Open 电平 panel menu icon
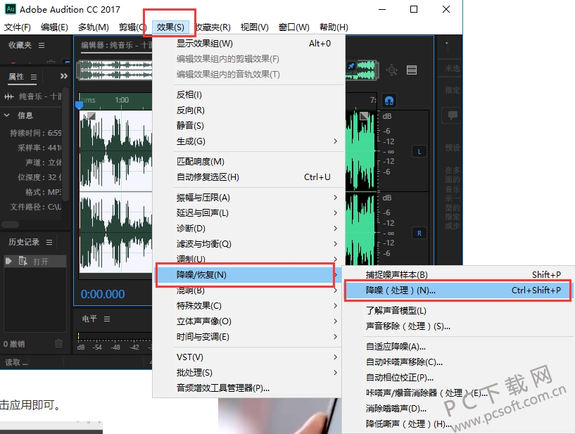Image resolution: width=575 pixels, height=434 pixels. (107, 319)
